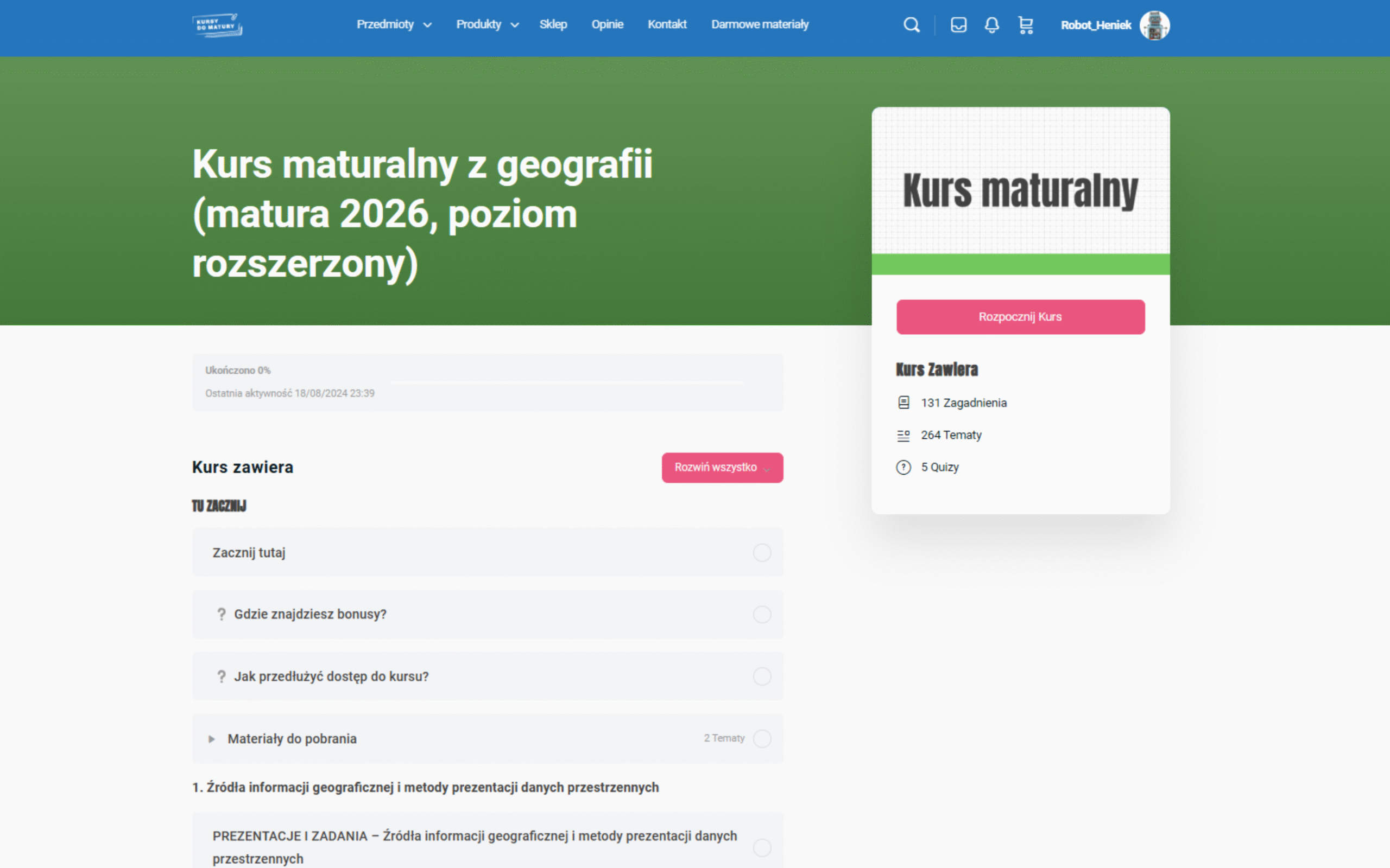Click the Kurs maturalny z geografii title
The image size is (1390, 868).
pos(422,214)
